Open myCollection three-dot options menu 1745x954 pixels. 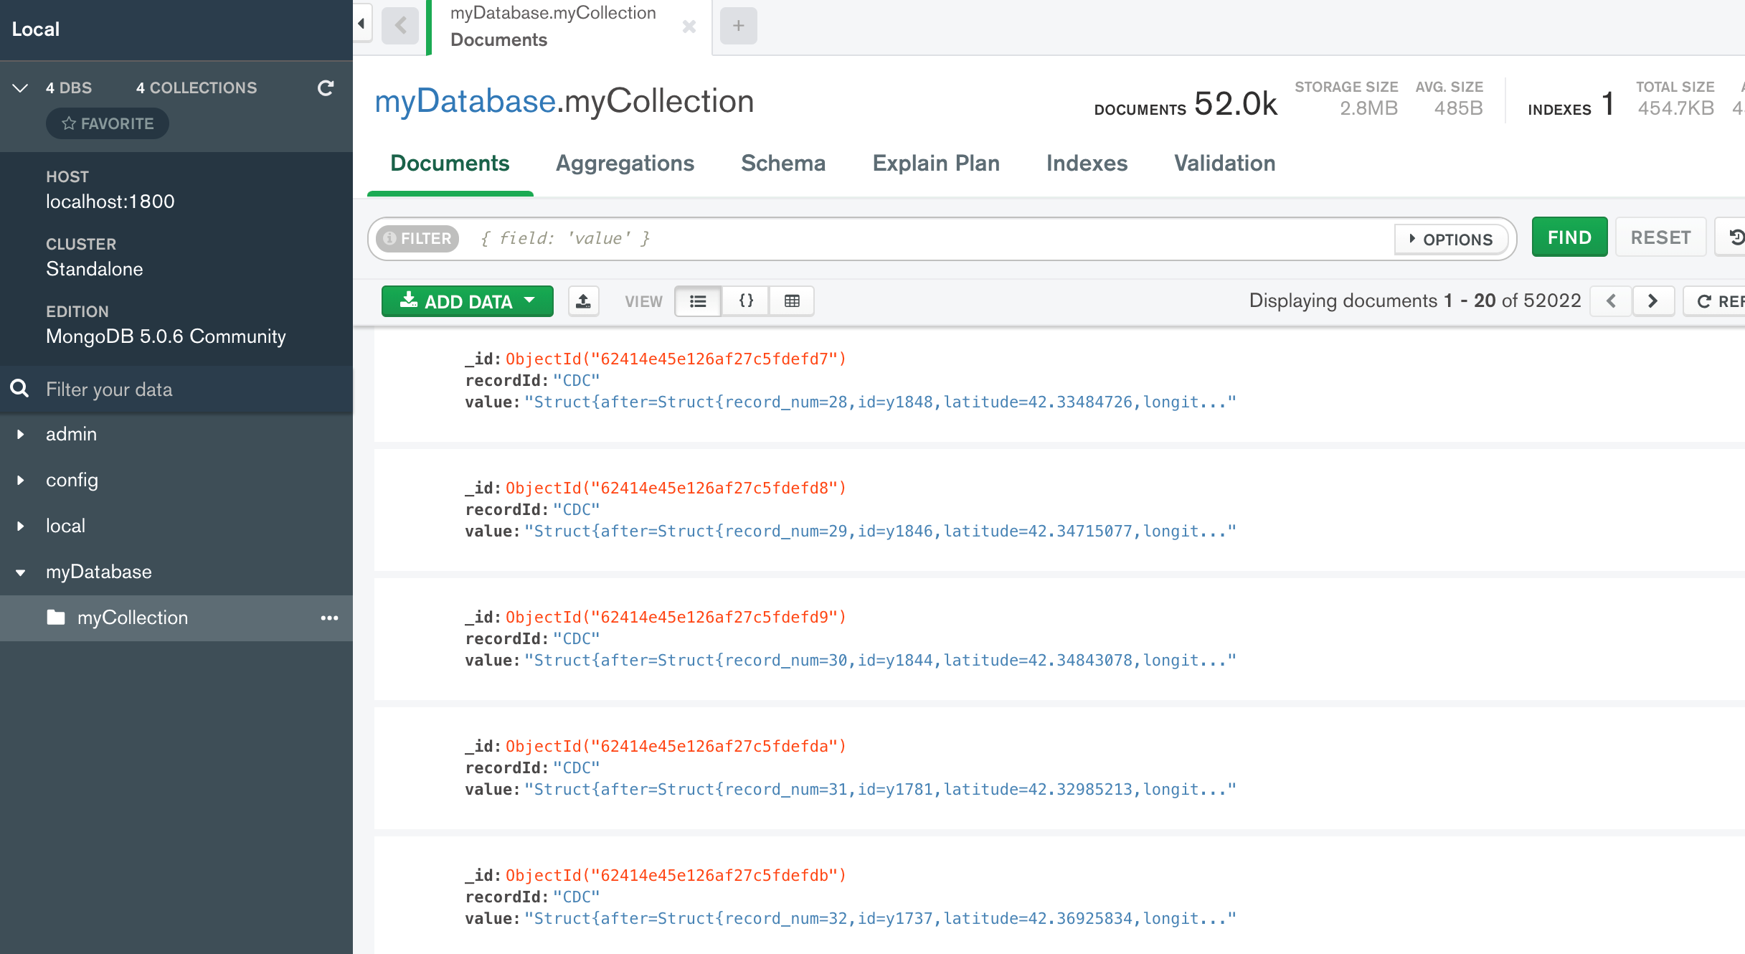click(x=329, y=618)
